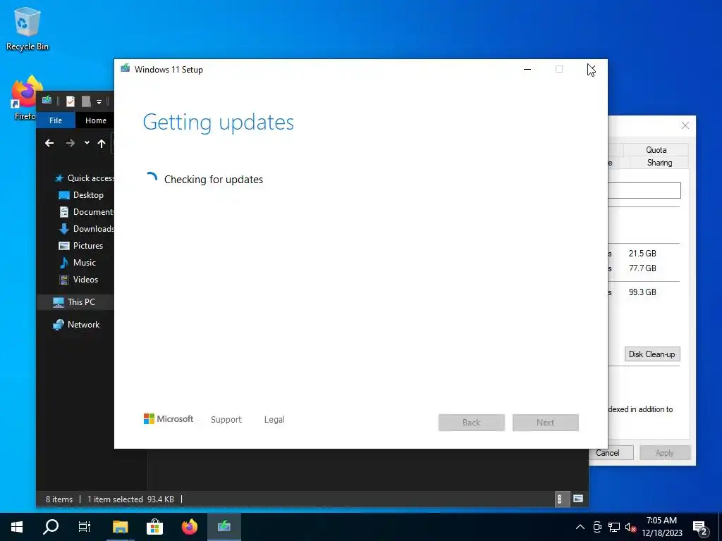Select This PC in the navigation pane
Image resolution: width=722 pixels, height=541 pixels.
point(75,301)
